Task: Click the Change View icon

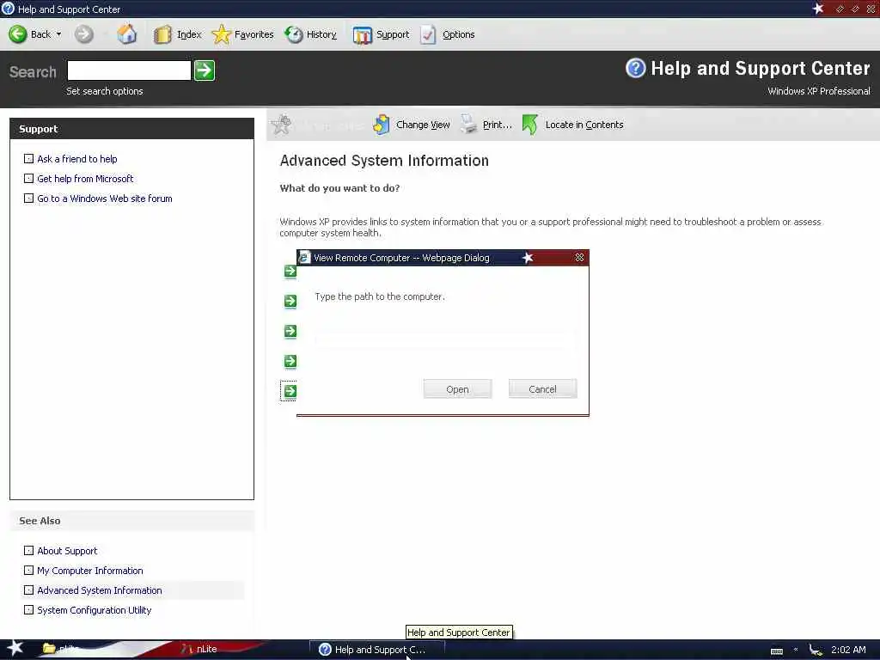Action: click(381, 125)
